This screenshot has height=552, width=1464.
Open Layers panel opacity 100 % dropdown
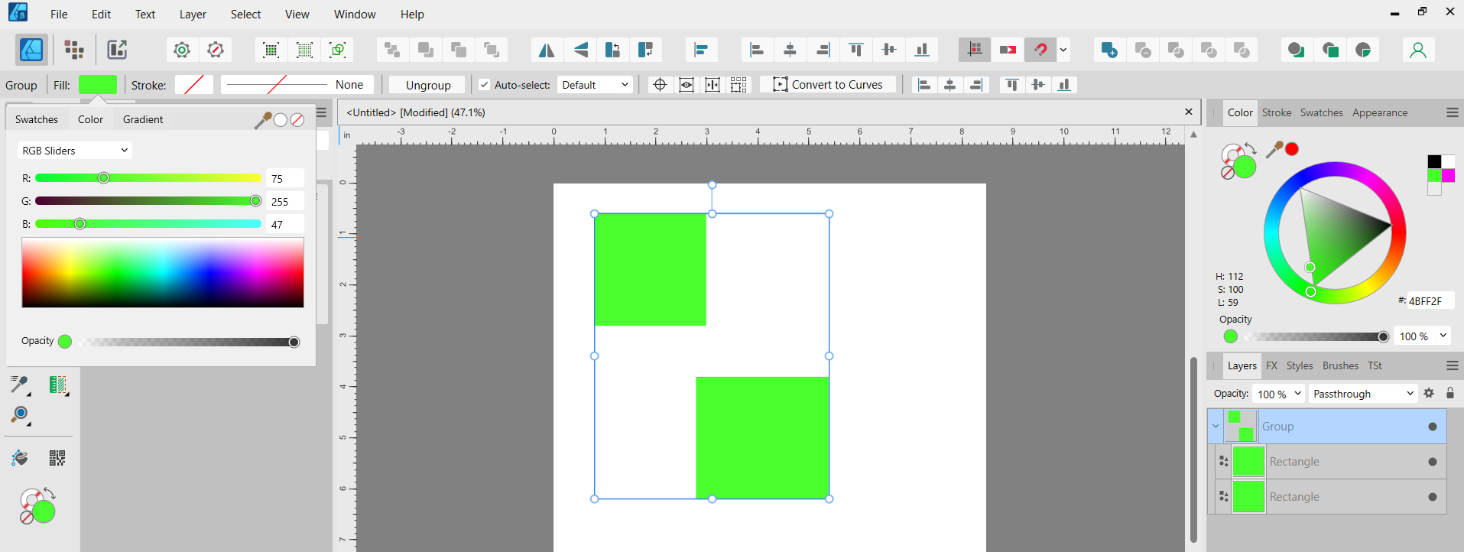(1281, 394)
